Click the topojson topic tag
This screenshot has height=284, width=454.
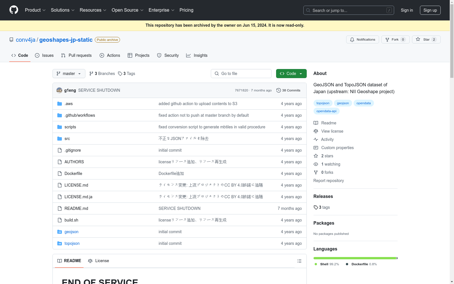coord(323,103)
